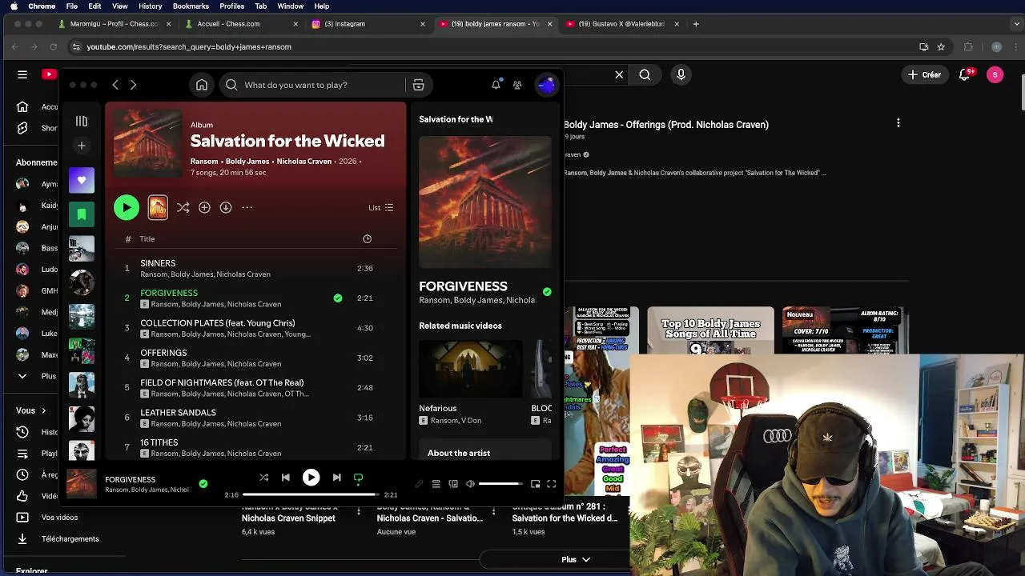1025x576 pixels.
Task: Select track FIELD OF NIGHTMARES
Action: (x=256, y=387)
